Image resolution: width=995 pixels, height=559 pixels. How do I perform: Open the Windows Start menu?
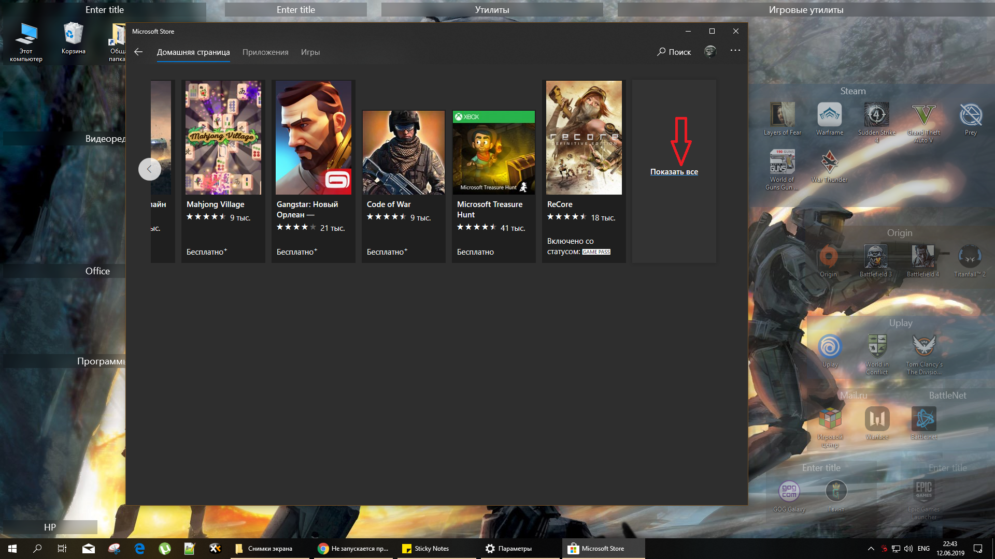coord(12,549)
